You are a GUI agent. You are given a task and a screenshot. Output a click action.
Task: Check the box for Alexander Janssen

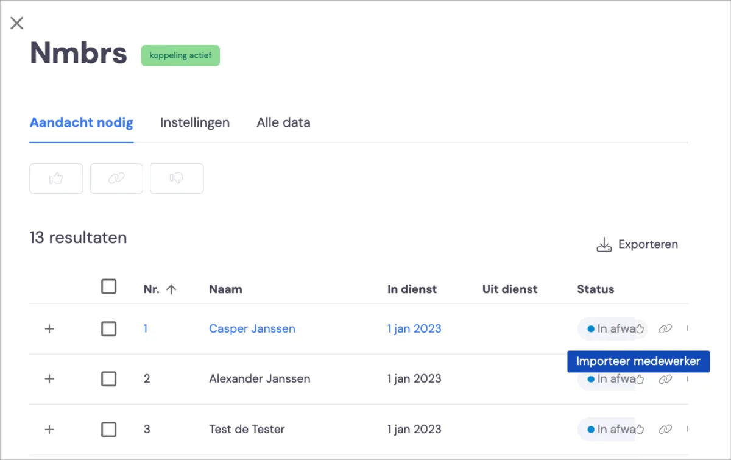(x=109, y=379)
